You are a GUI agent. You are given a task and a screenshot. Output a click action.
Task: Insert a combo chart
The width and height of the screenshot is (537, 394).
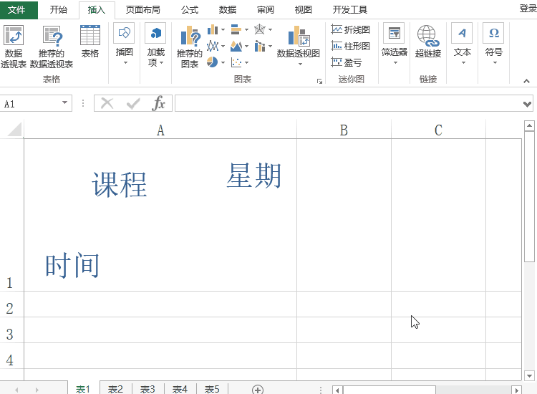point(260,46)
